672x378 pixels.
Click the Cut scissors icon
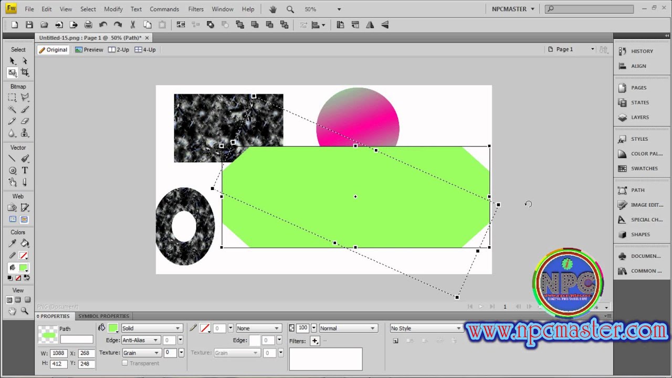click(x=133, y=25)
